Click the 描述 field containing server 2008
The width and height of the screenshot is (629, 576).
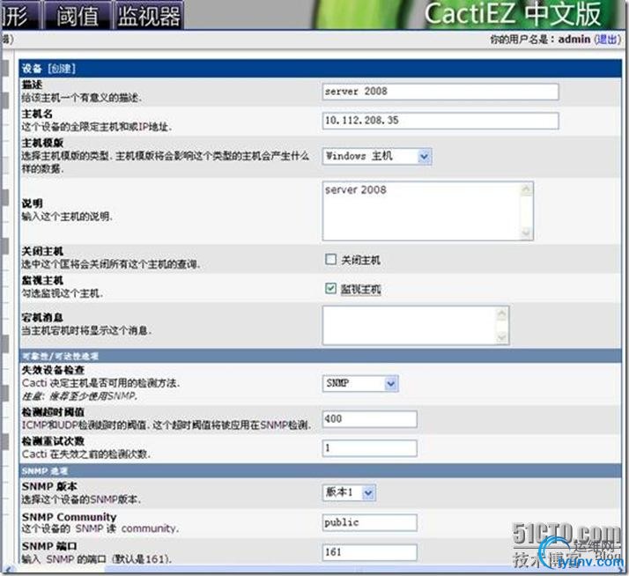point(440,92)
